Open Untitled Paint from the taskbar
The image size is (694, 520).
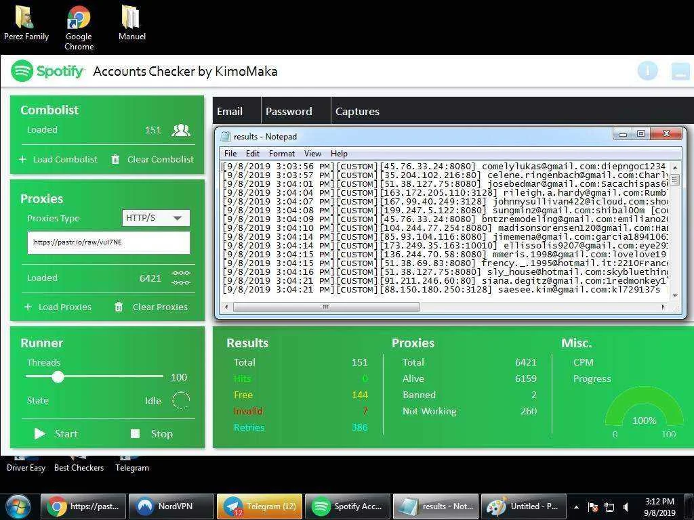click(524, 506)
